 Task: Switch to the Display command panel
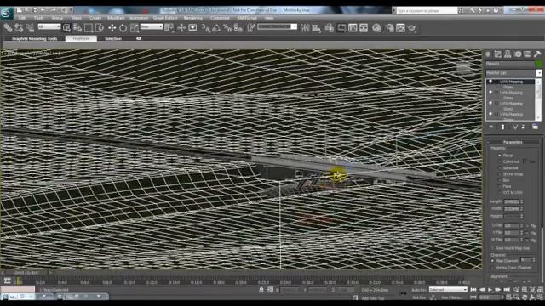(x=528, y=54)
